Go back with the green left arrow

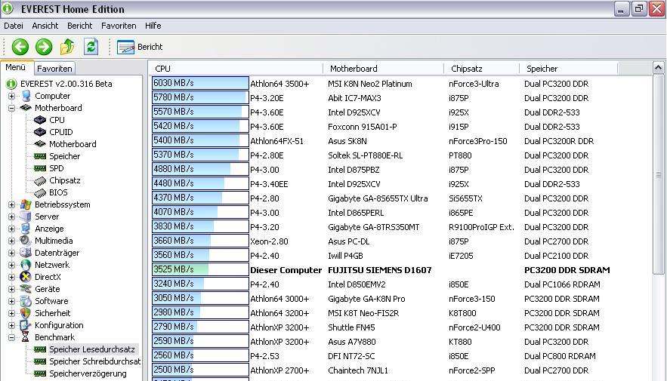pyautogui.click(x=20, y=47)
